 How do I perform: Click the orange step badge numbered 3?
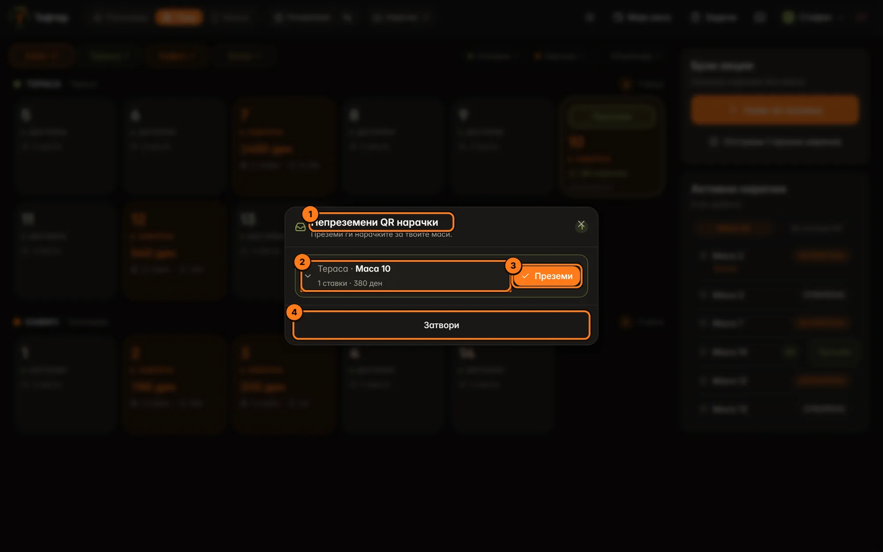coord(513,266)
